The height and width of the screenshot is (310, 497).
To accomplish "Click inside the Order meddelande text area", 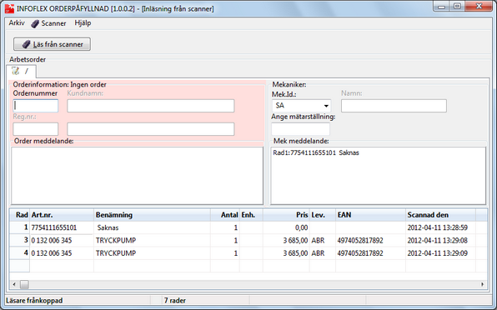I will (138, 176).
